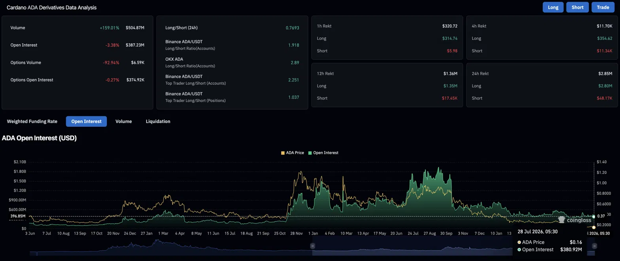
Task: Click the 1h Rekt total $320.72
Action: point(450,26)
